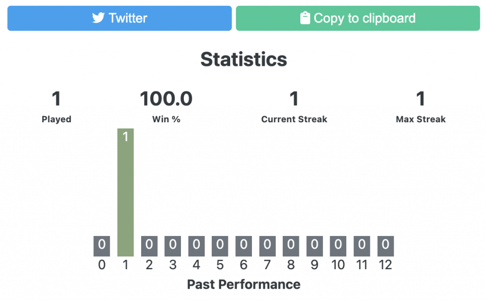This screenshot has height=300, width=485.
Task: Click the Played counter showing 1
Action: pos(56,99)
